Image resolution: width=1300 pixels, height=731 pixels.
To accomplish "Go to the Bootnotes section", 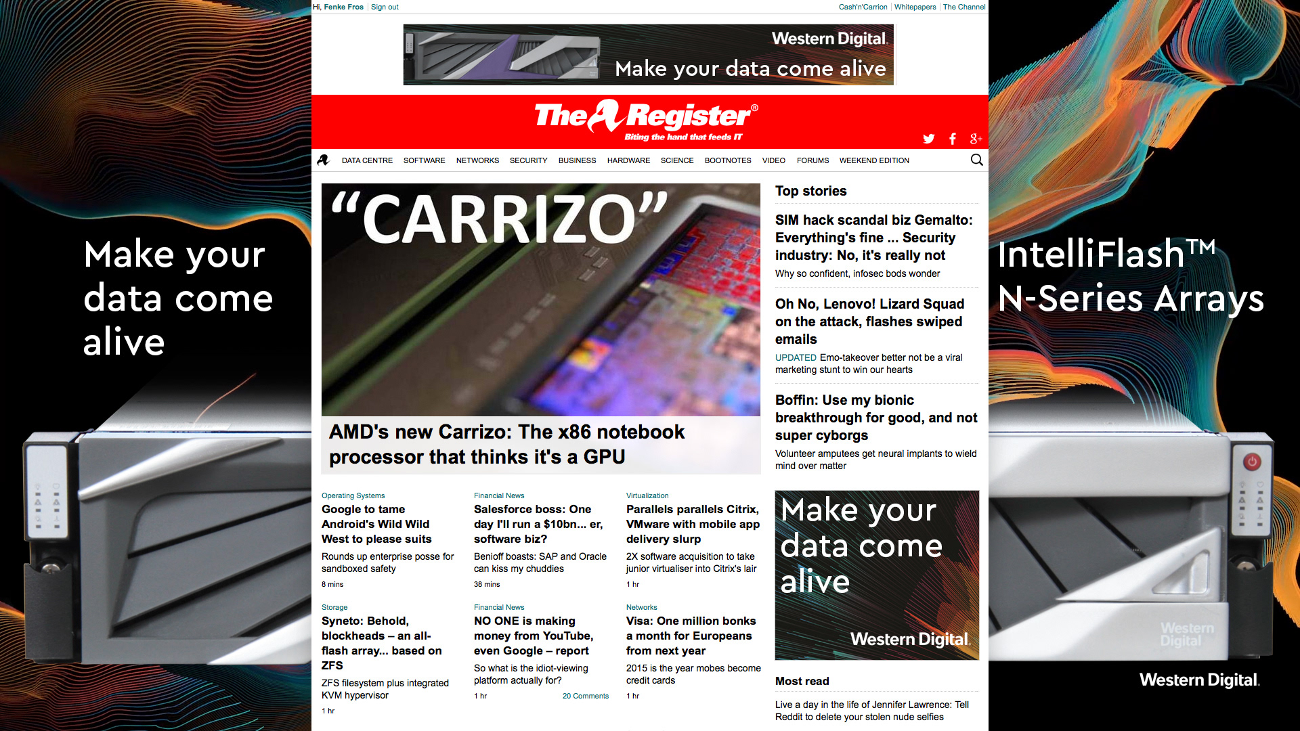I will (x=728, y=160).
